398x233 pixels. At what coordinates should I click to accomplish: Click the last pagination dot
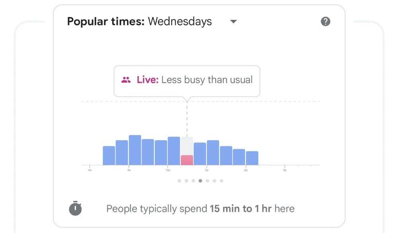tap(222, 180)
